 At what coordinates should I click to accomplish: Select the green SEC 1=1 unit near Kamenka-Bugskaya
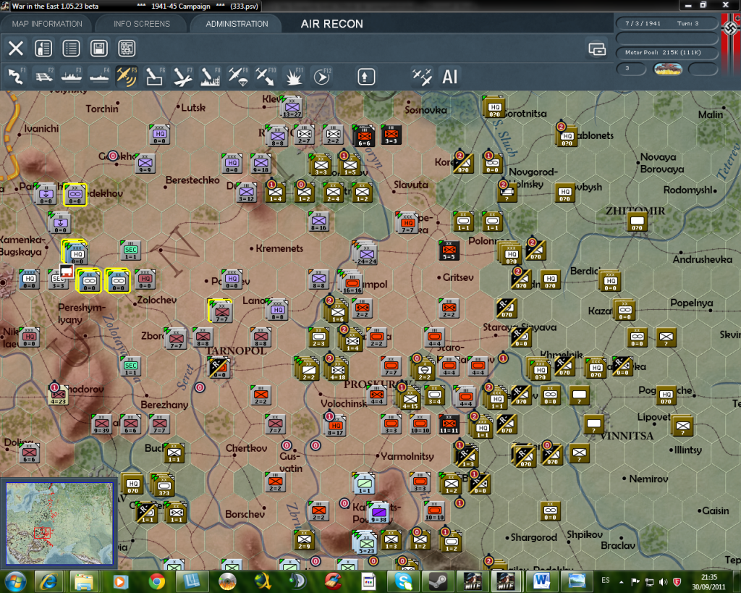130,251
